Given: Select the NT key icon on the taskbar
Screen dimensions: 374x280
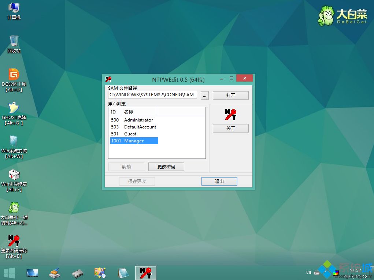Looking at the screenshot, I should pos(145,272).
